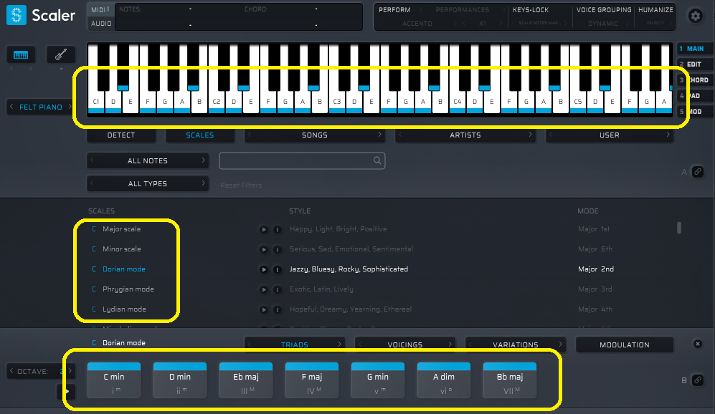The height and width of the screenshot is (414, 715).
Task: Click the section B link icon
Action: coord(697,380)
